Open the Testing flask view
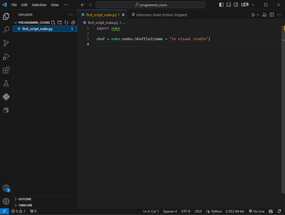The width and height of the screenshot is (285, 215). coord(6,84)
